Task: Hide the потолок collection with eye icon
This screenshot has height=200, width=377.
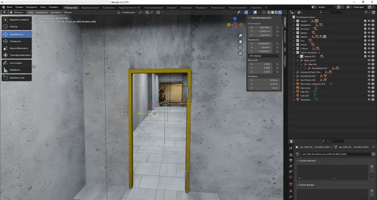Action: coord(369,29)
